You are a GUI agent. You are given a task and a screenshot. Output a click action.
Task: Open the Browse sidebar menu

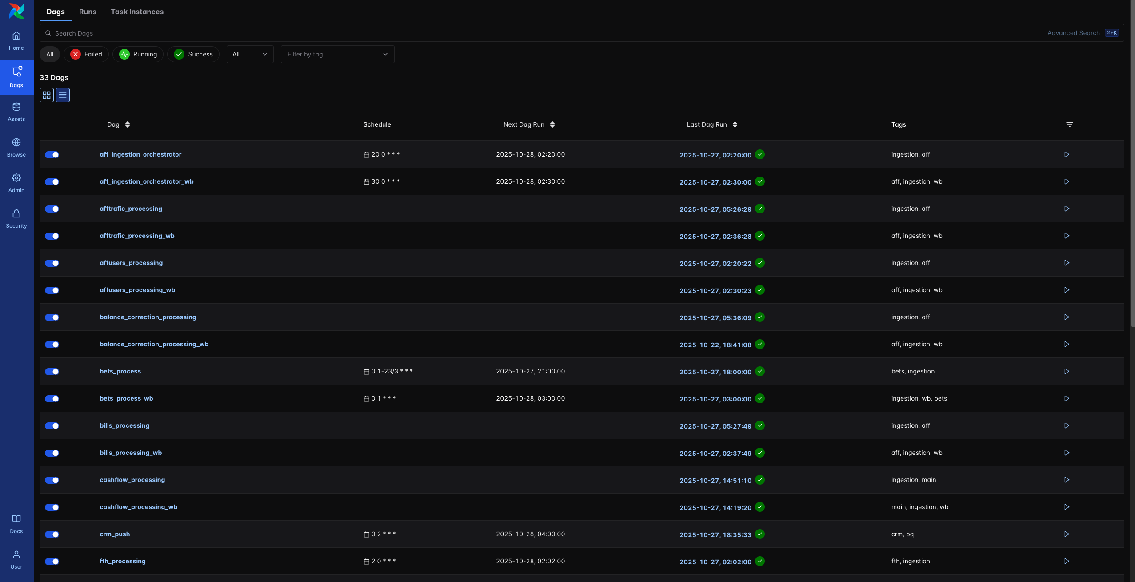tap(16, 148)
